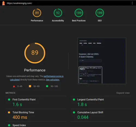Click the soulminingrig.com URL text

click(x=19, y=3)
